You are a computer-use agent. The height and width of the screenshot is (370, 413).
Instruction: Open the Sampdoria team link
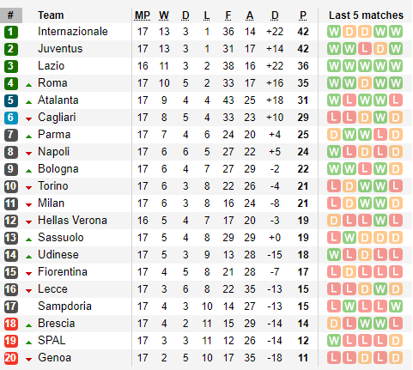click(x=64, y=306)
